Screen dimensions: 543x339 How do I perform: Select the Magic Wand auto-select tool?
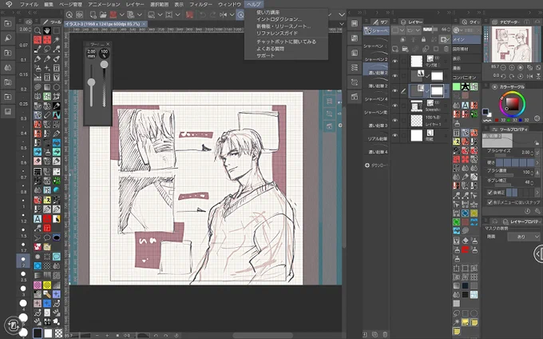click(57, 40)
